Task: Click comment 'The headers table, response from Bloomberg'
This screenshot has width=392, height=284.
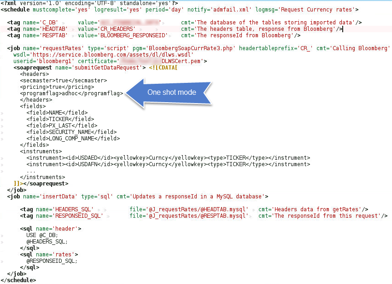Action: (266, 29)
